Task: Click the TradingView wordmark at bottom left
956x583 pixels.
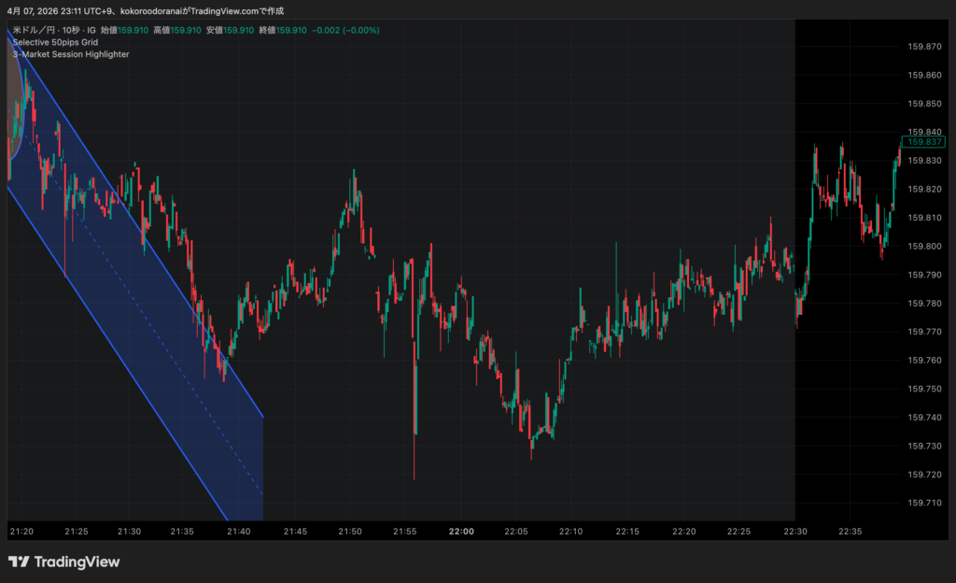Action: pos(77,562)
